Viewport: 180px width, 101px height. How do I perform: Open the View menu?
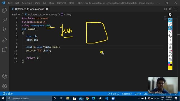click(37, 3)
